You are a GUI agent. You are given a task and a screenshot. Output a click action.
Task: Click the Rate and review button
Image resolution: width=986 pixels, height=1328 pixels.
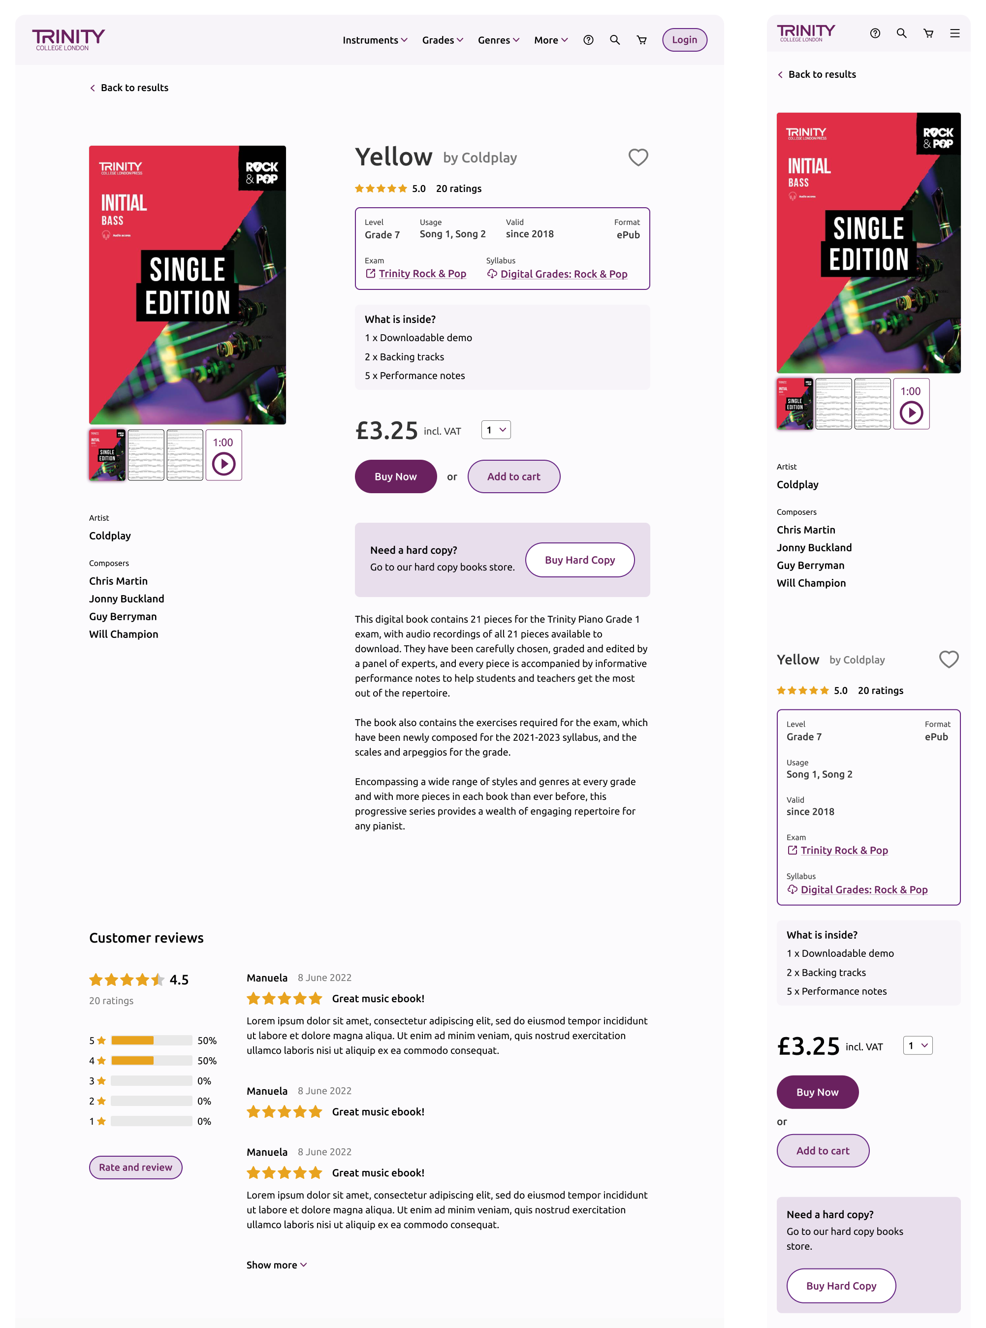pyautogui.click(x=135, y=1167)
